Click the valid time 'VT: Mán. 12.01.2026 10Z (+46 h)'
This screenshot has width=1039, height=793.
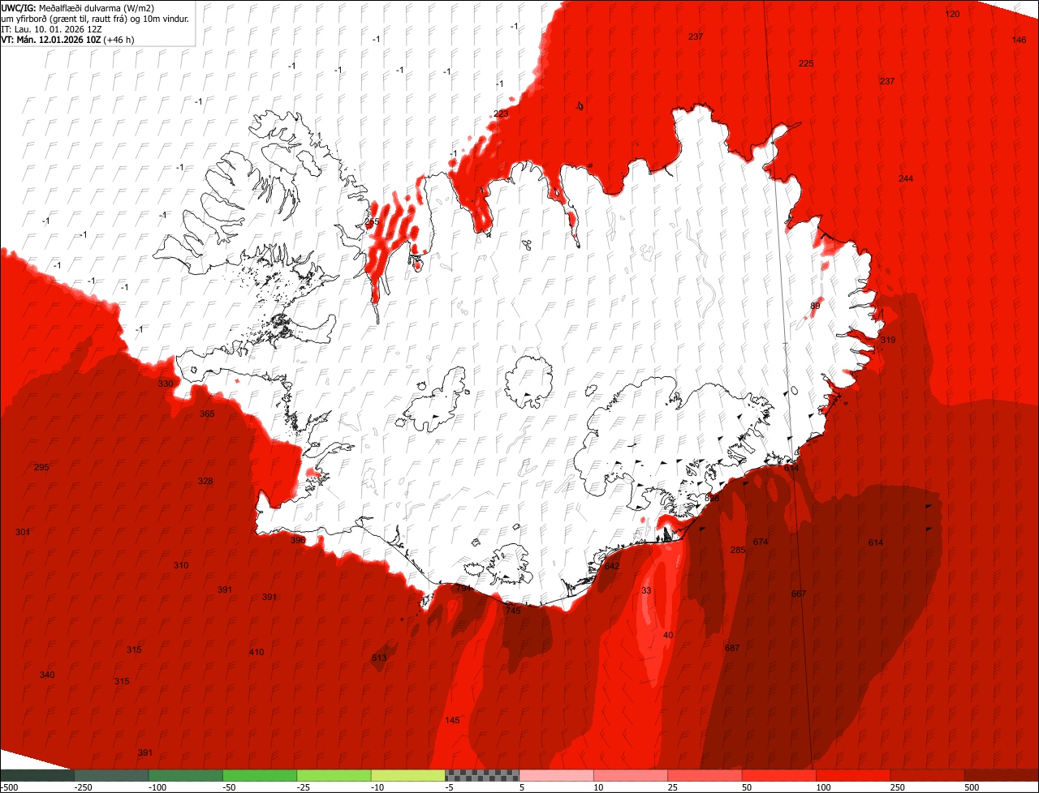click(67, 39)
